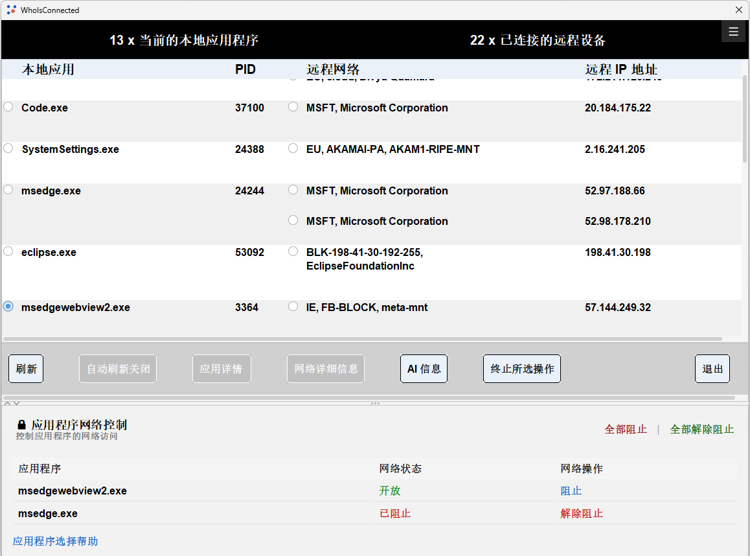Click 开放 status of msedgewebview2.exe
750x556 pixels.
tap(390, 491)
